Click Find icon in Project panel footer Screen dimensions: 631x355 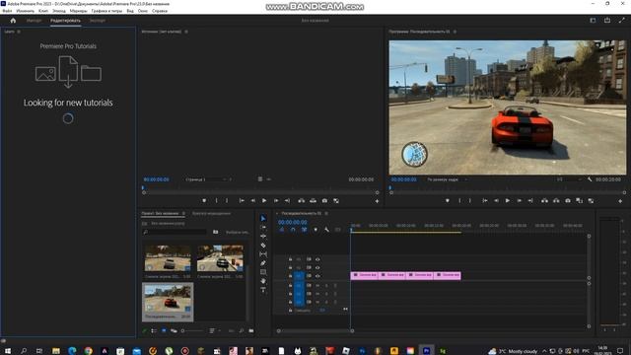point(241,331)
